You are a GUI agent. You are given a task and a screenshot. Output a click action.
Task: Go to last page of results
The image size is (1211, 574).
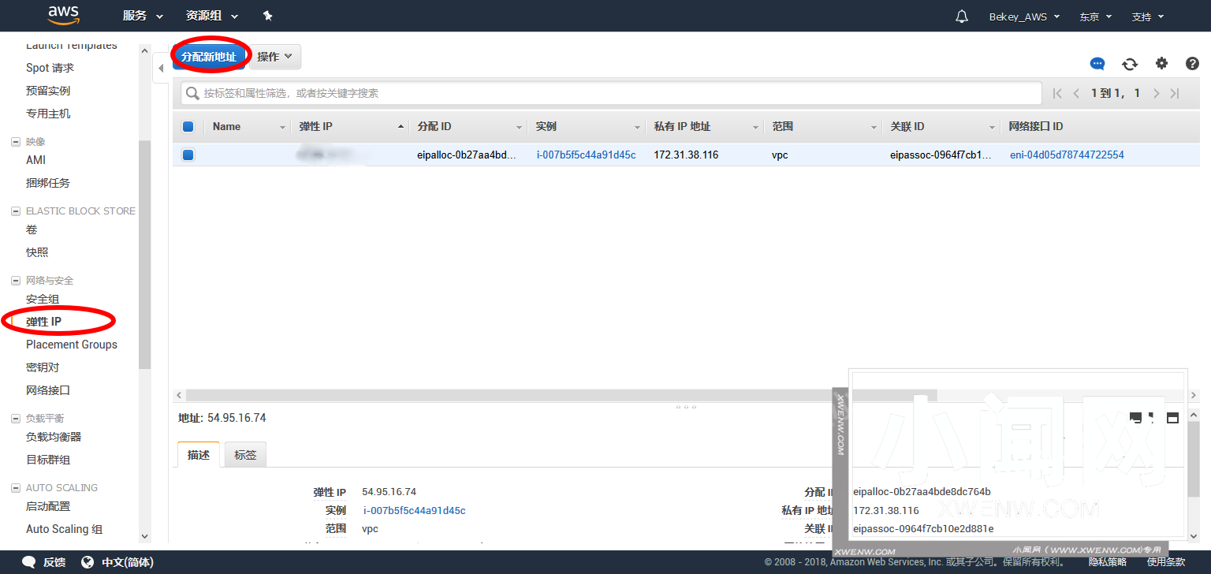[1175, 93]
